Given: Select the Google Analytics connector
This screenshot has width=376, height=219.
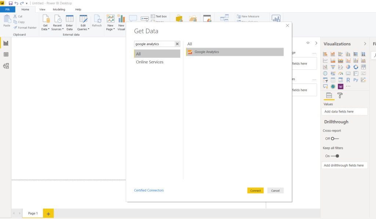Looking at the screenshot, I should tap(235, 52).
